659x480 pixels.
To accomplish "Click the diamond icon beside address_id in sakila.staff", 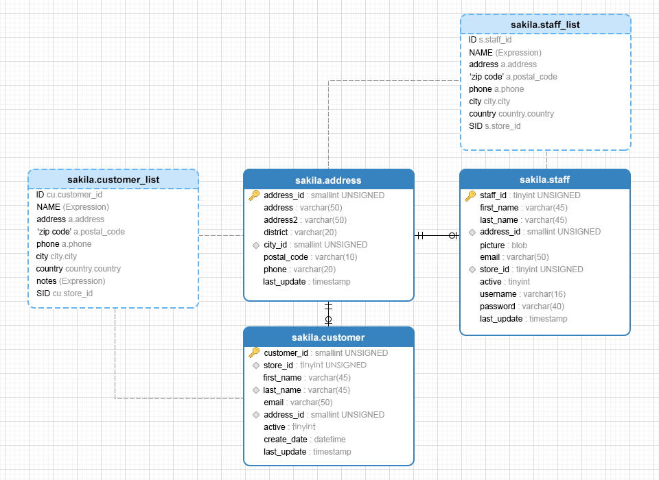I will click(x=472, y=232).
